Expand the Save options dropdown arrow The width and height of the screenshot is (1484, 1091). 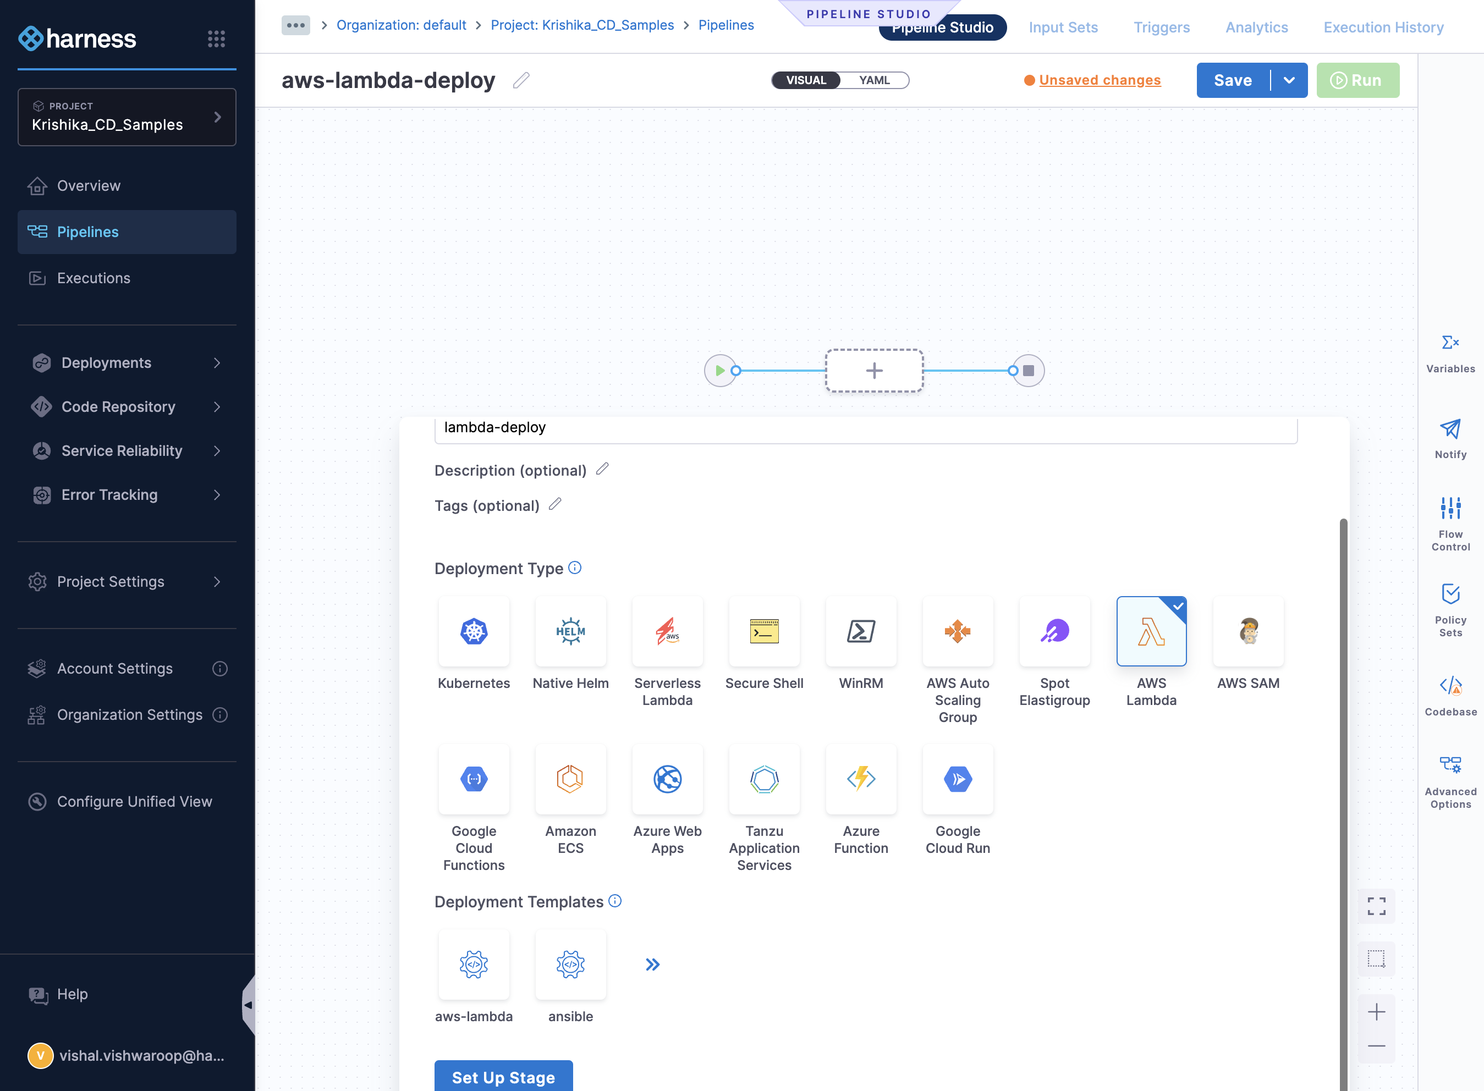(1289, 80)
